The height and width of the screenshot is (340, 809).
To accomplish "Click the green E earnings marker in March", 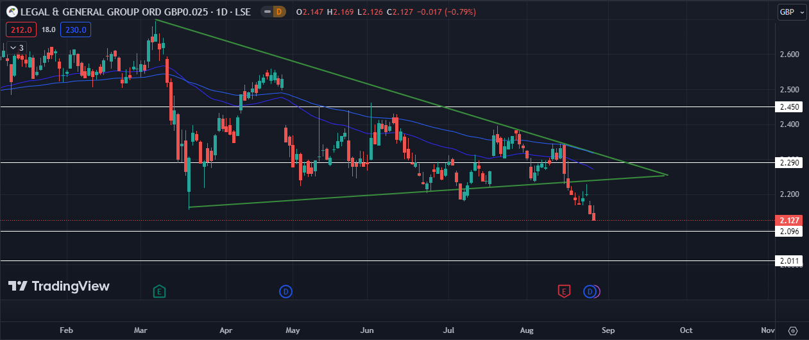I will [159, 292].
